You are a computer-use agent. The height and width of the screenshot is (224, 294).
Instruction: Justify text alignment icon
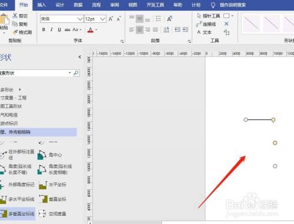(x=155, y=30)
